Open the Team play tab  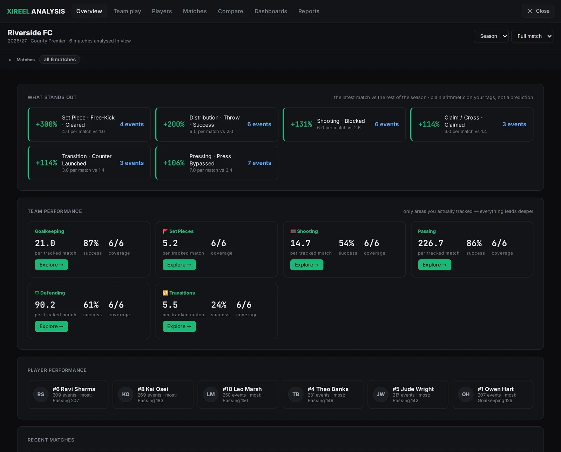tap(127, 11)
